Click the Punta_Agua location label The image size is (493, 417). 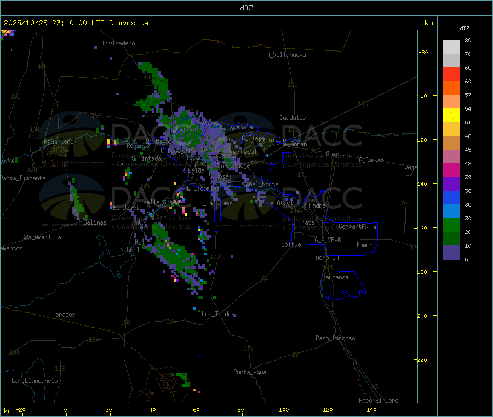click(x=250, y=372)
